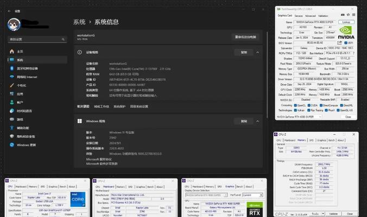Toggle the CUDA checkbox in GPU-Z

point(309,105)
